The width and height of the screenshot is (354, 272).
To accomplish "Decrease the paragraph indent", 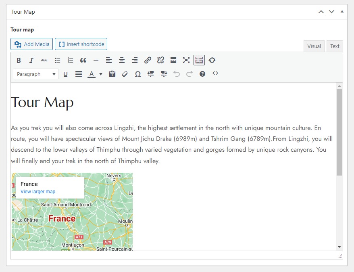I will [x=150, y=74].
